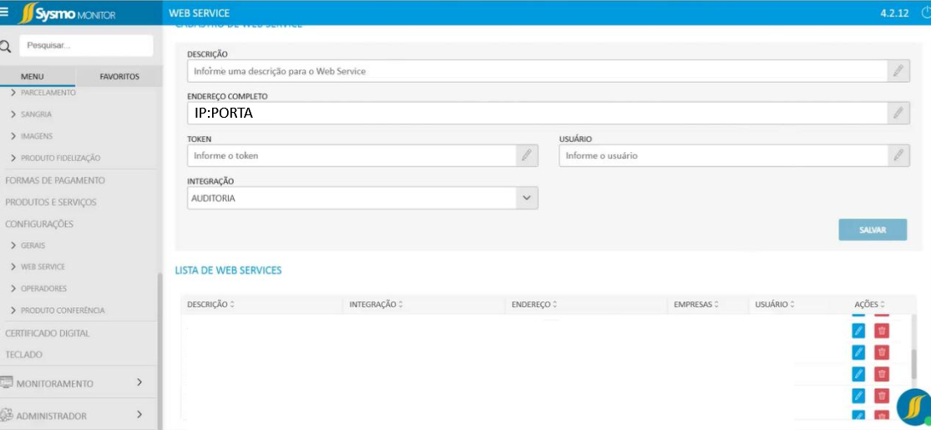The height and width of the screenshot is (430, 931).
Task: Click the LISTA DE WEB SERVICES heading
Action: pyautogui.click(x=228, y=271)
